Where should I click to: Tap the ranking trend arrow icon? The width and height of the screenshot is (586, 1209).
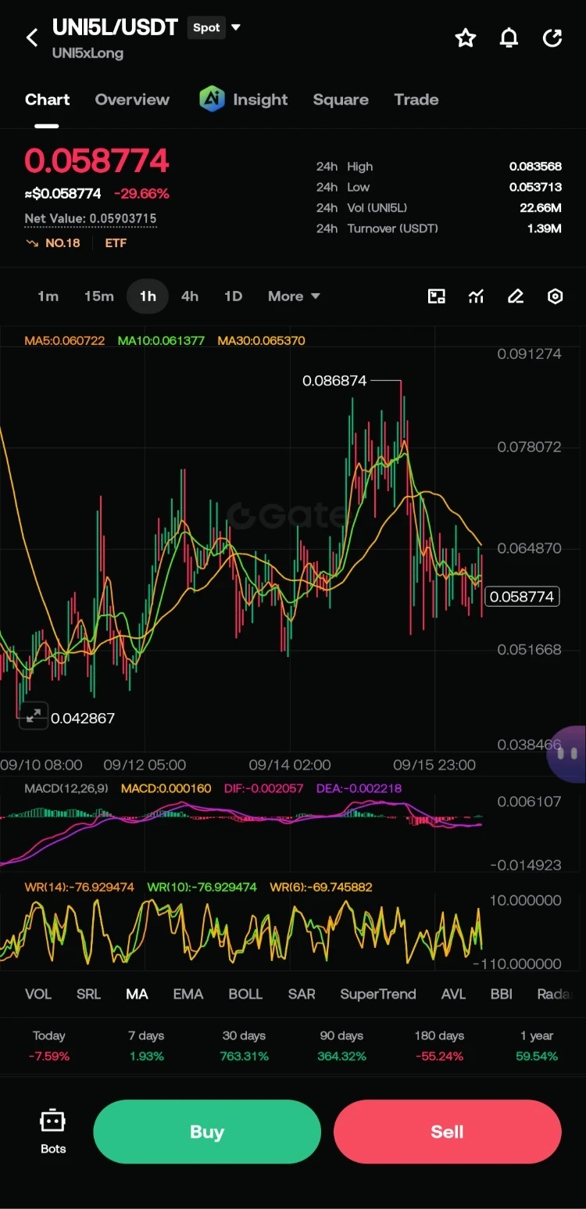(x=32, y=243)
